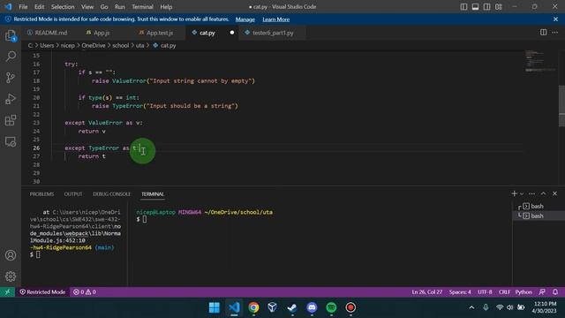
Task: Click Restricted Mode in status bar
Action: point(42,291)
